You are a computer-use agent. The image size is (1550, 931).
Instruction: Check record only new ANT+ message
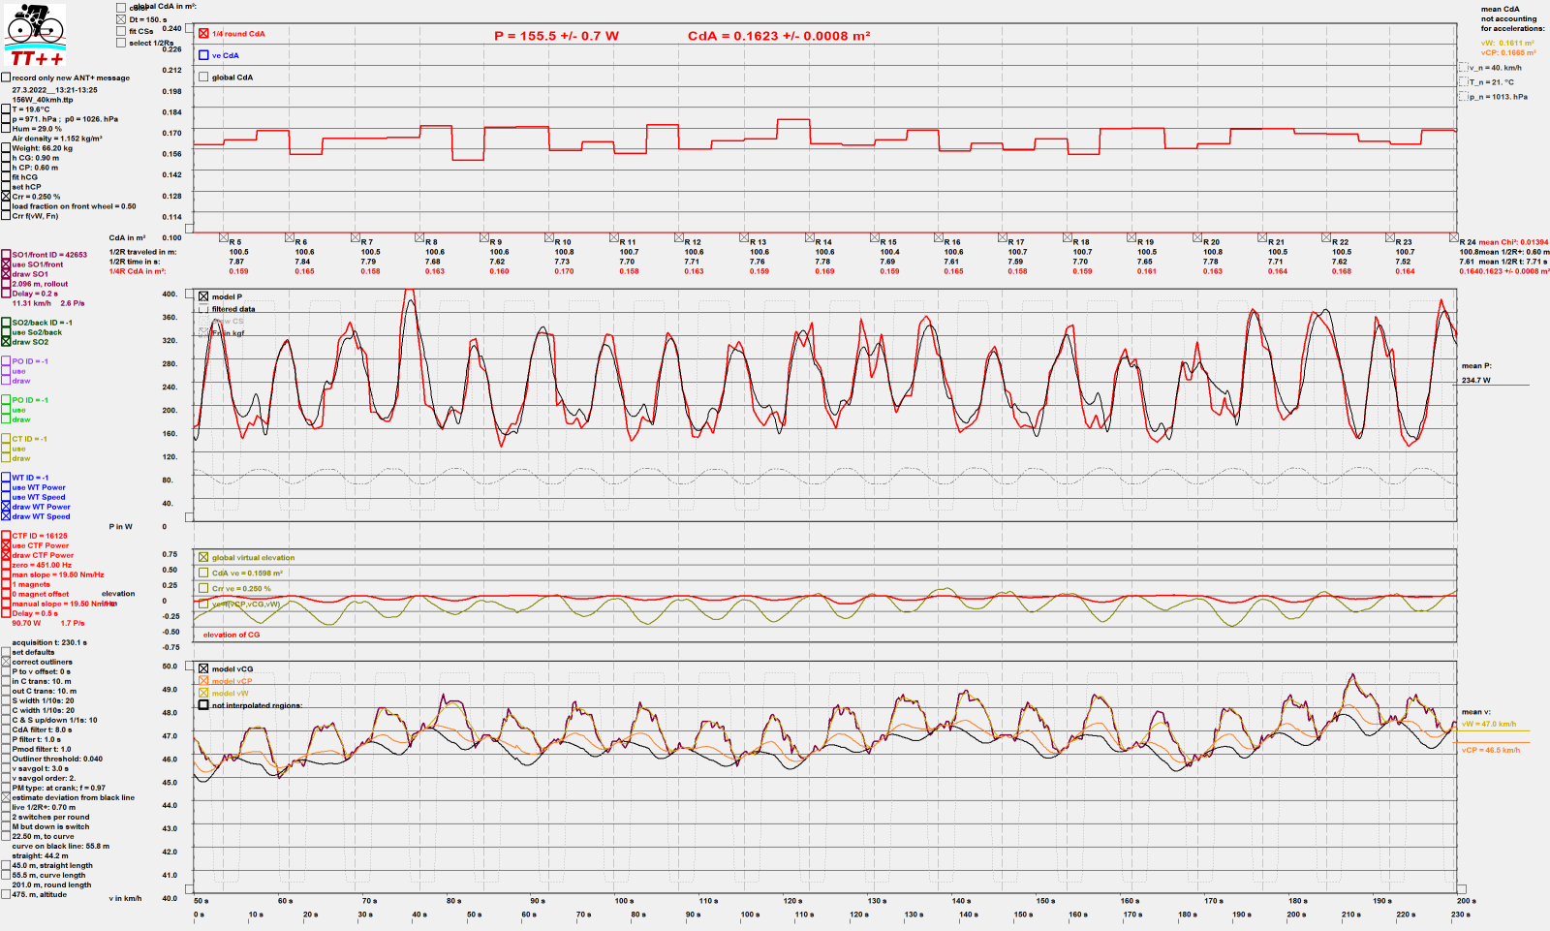[6, 78]
